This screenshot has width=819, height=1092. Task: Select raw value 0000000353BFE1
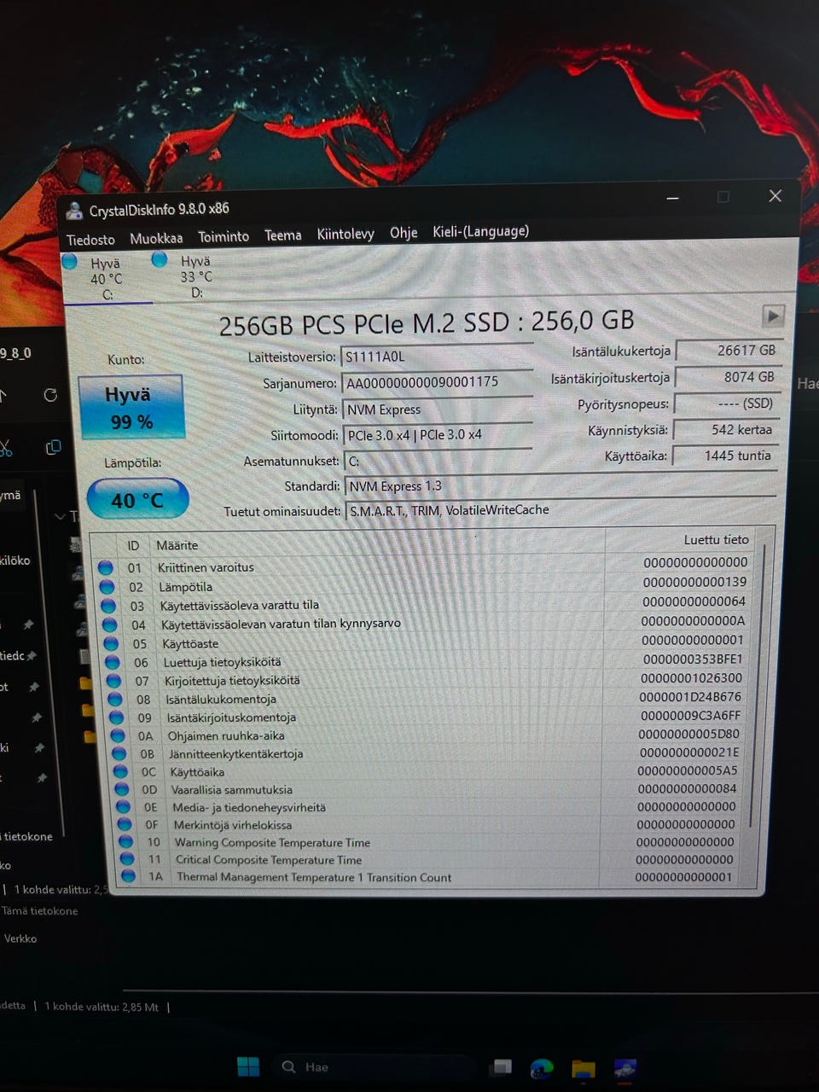692,659
